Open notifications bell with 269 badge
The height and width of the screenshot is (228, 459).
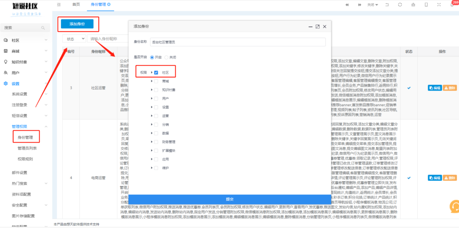click(452, 5)
